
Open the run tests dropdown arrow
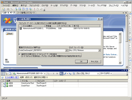pos(51,74)
